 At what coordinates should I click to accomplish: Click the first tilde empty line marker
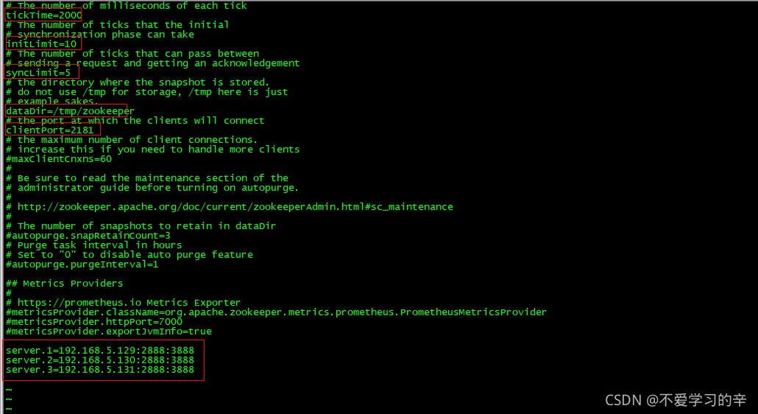[x=9, y=390]
